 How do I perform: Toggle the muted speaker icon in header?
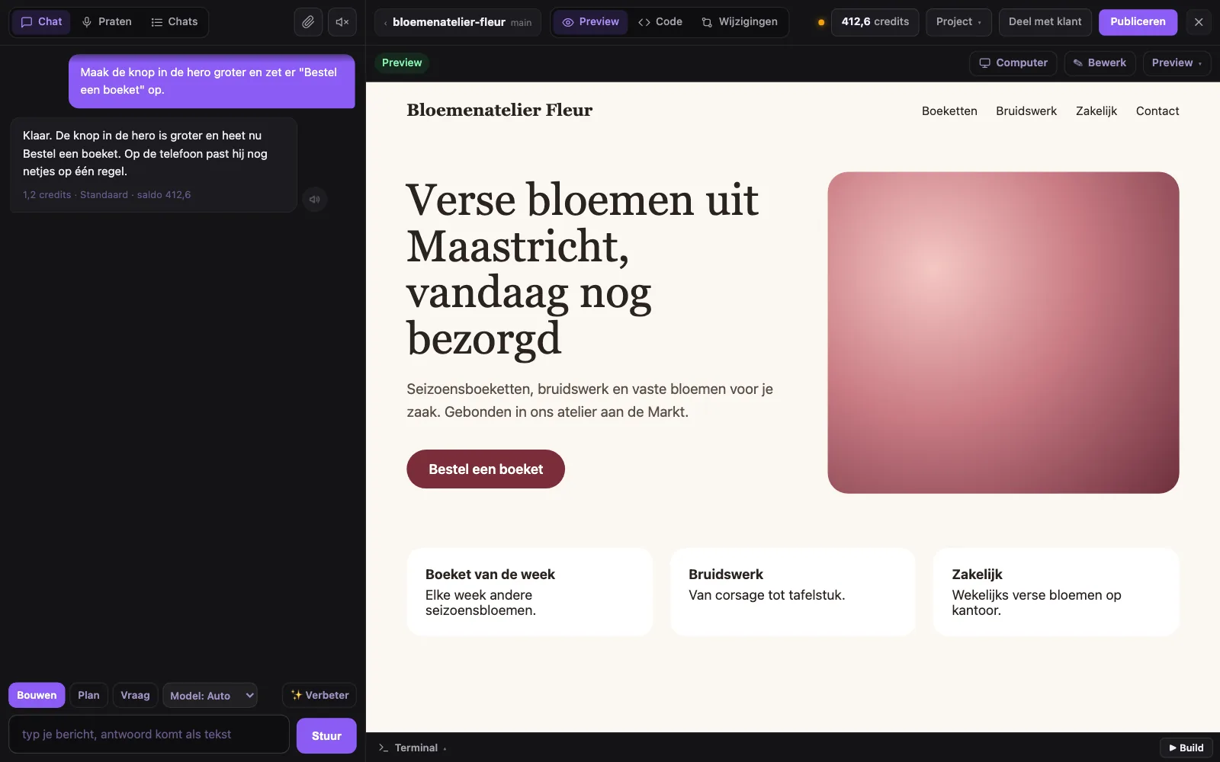[x=342, y=22]
